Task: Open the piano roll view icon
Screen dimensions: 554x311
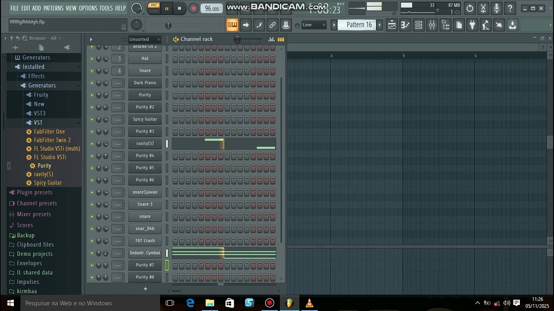Action: tap(405, 25)
